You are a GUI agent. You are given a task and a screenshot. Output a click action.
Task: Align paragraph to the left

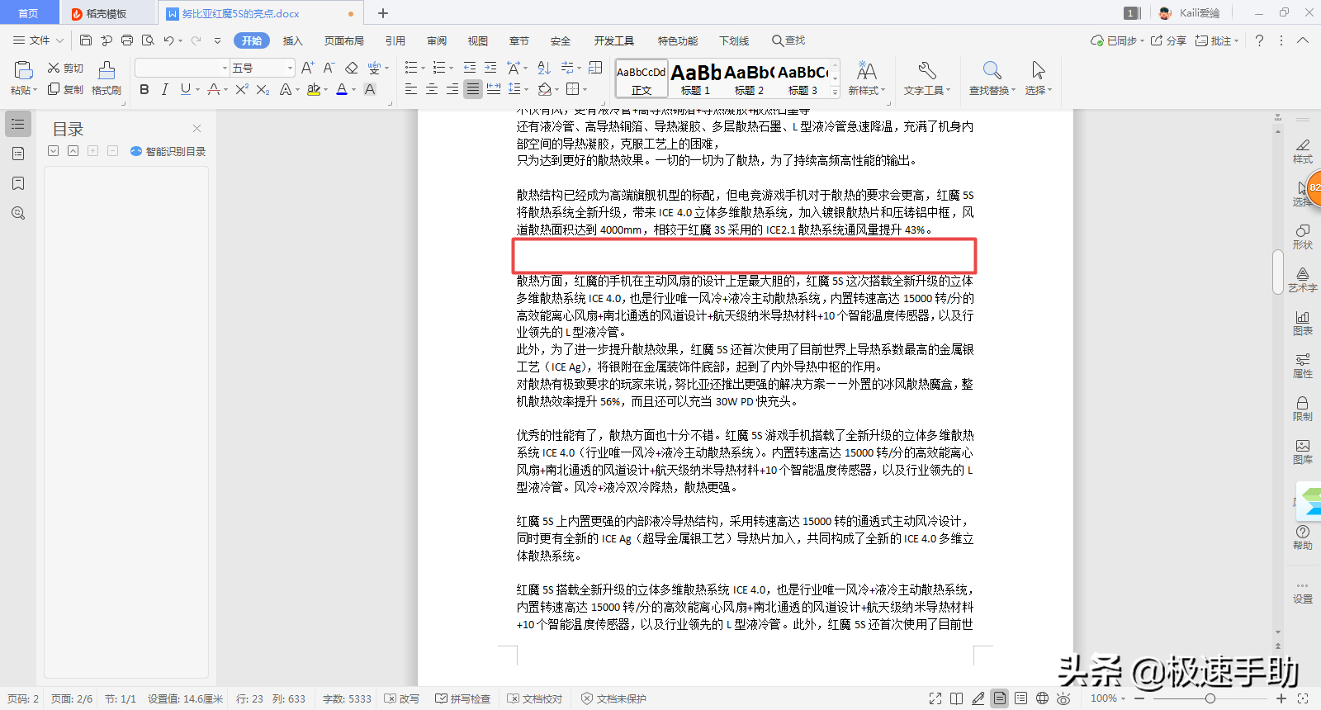[410, 89]
